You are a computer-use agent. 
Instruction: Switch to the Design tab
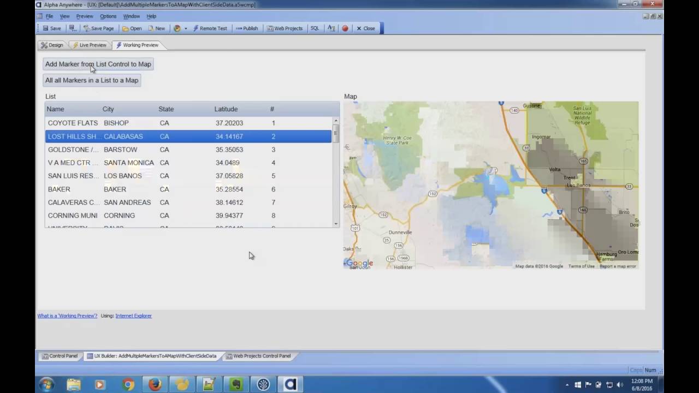[x=52, y=45]
